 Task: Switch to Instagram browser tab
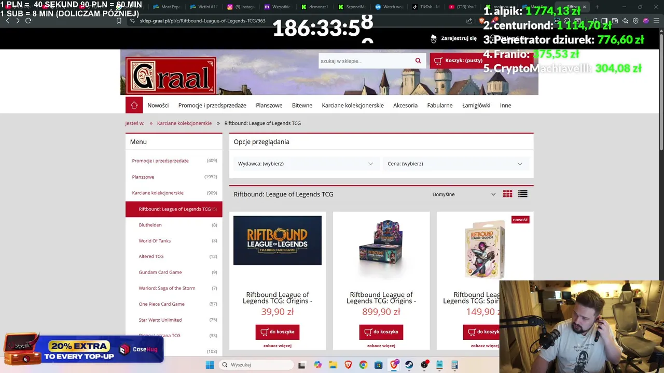pos(241,7)
